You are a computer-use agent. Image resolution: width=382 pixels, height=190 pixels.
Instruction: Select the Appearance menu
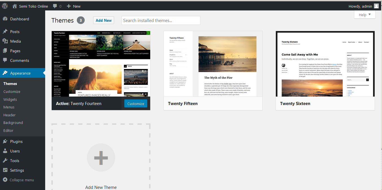click(x=20, y=73)
